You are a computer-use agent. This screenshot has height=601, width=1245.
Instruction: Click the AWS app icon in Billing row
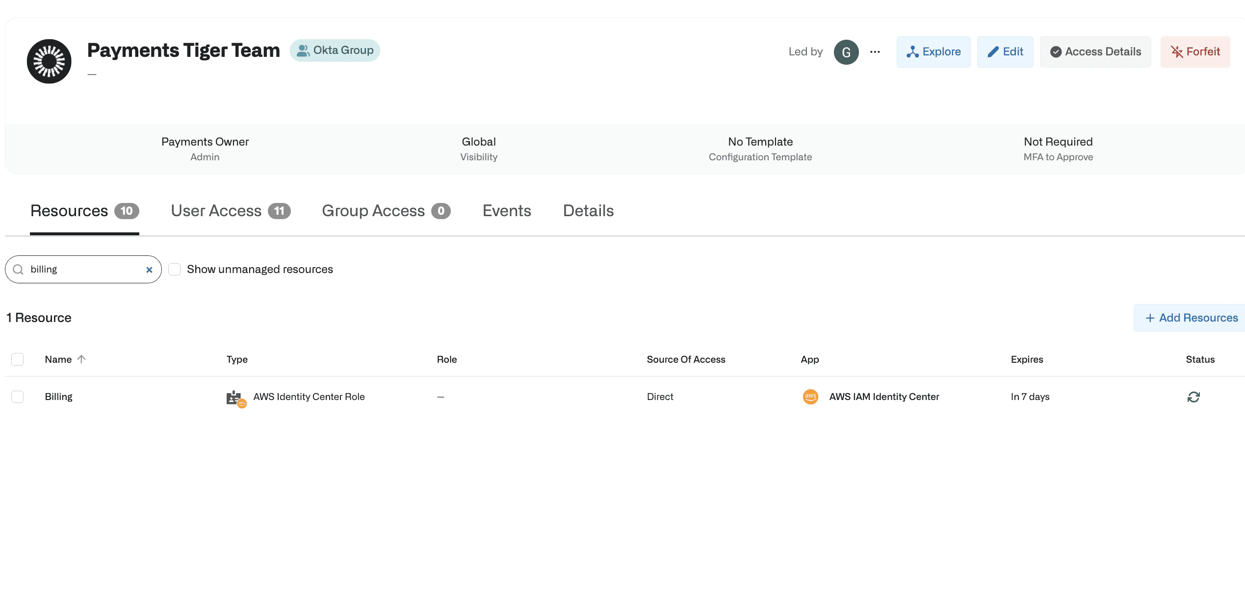(x=810, y=397)
